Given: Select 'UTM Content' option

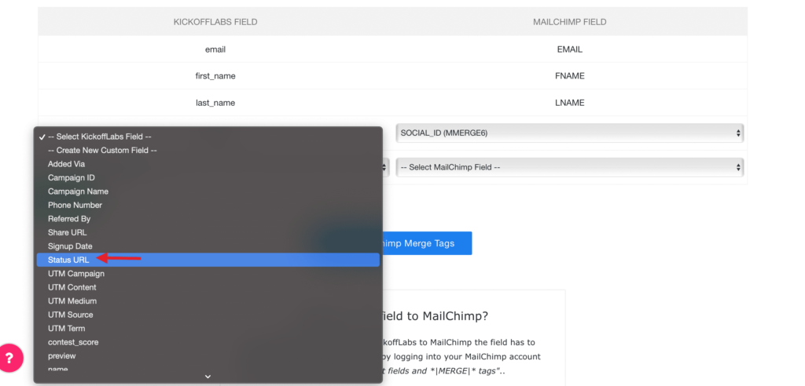Looking at the screenshot, I should (208, 287).
